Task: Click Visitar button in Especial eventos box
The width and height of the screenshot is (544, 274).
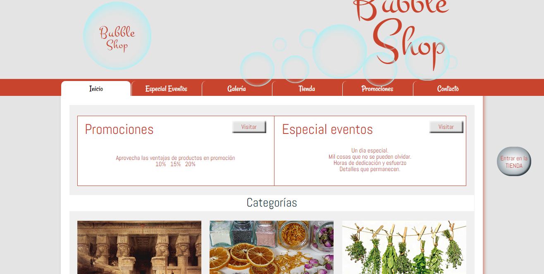Action: (446, 127)
